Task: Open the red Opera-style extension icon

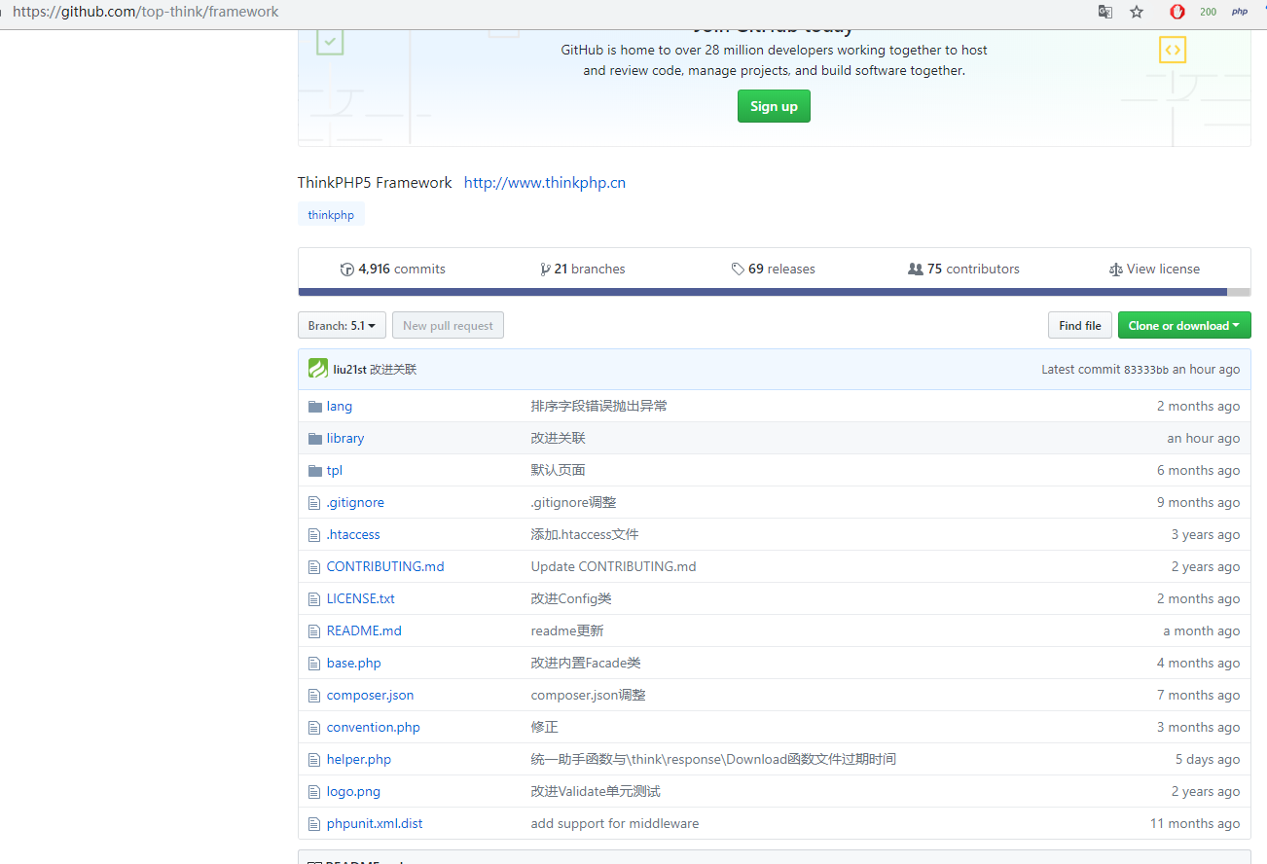Action: pyautogui.click(x=1177, y=12)
